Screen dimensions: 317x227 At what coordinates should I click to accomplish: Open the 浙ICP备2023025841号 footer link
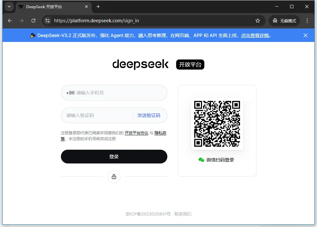(x=148, y=214)
